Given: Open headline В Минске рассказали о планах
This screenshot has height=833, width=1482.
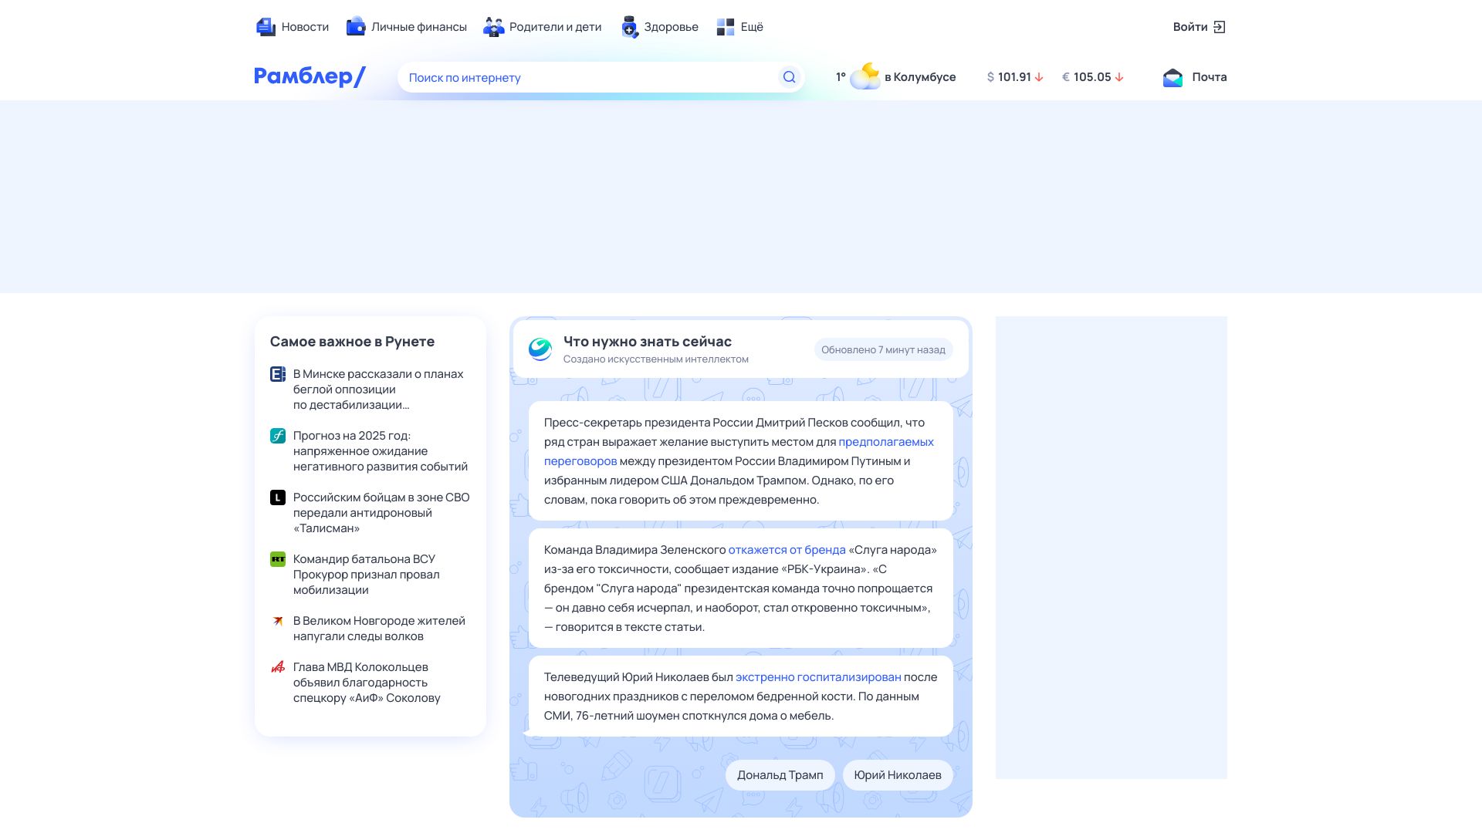Looking at the screenshot, I should click(x=378, y=390).
